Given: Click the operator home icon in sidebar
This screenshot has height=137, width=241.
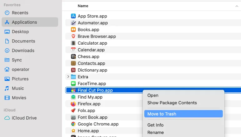Looking at the screenshot, I should point(7,69).
